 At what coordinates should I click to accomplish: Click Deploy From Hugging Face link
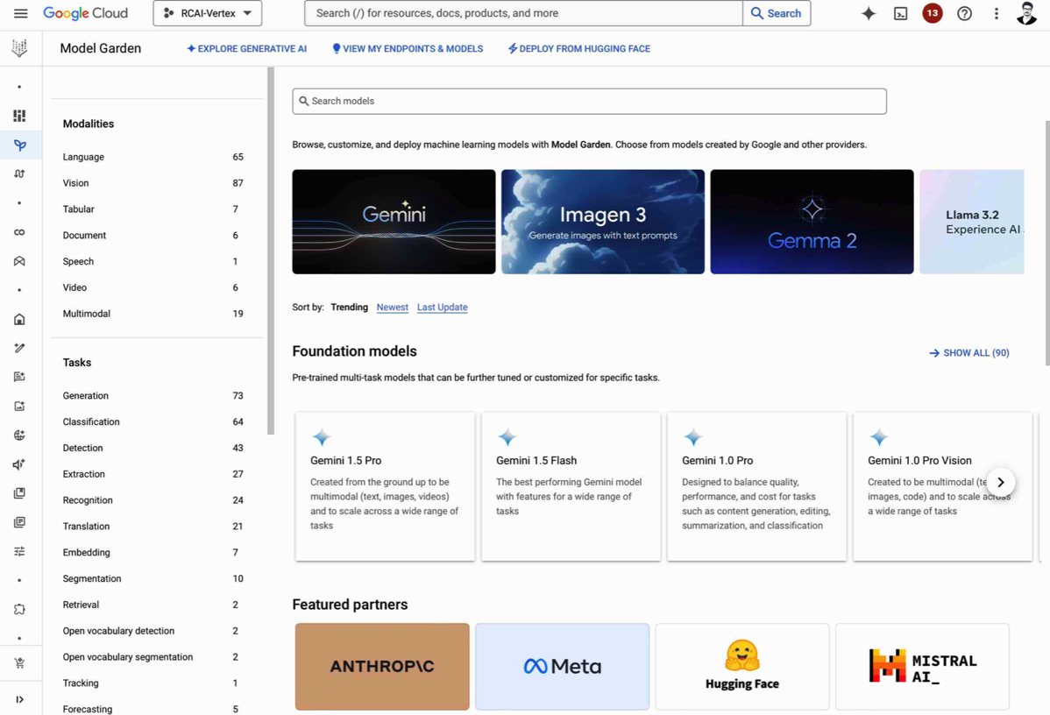tap(578, 49)
